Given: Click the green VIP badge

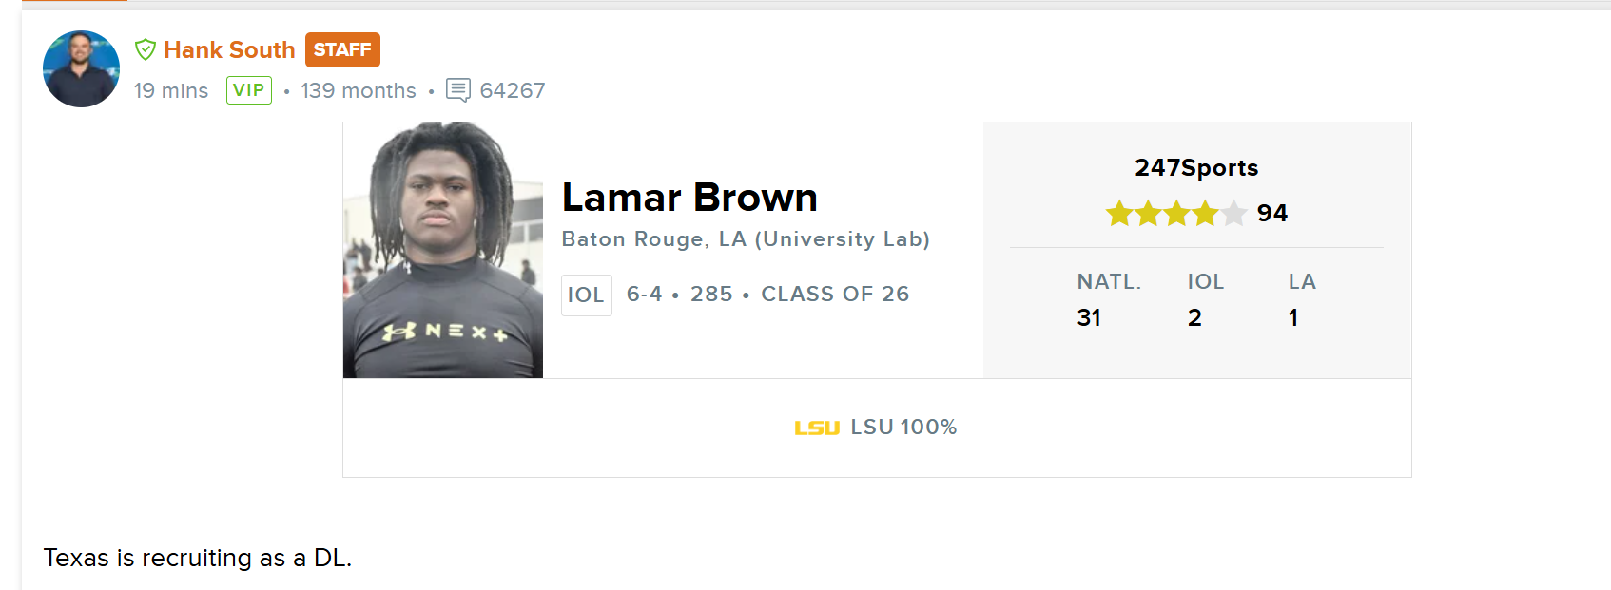Looking at the screenshot, I should (x=249, y=90).
